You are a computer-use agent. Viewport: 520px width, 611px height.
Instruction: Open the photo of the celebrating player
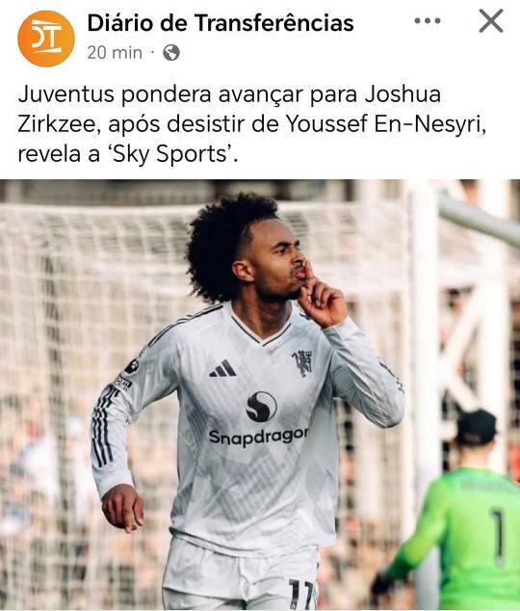(x=260, y=395)
